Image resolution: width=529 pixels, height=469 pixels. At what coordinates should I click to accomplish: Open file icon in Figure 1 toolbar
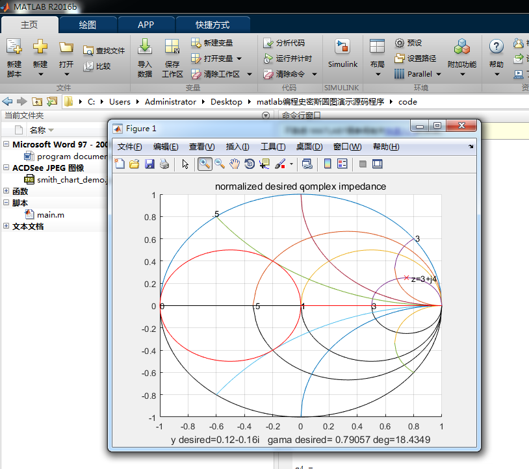click(135, 164)
